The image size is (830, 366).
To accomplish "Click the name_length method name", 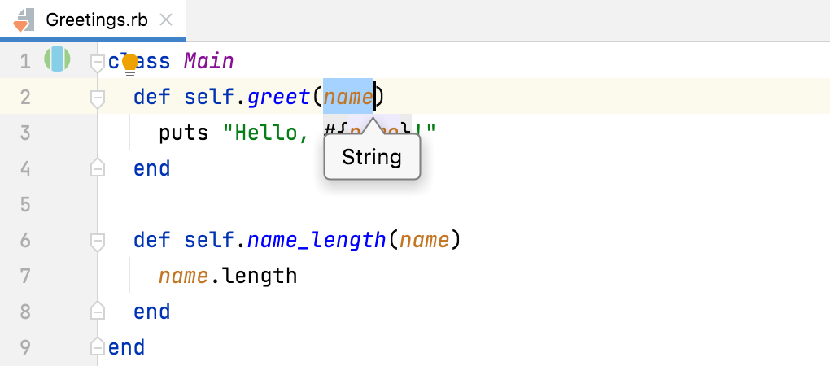I will (317, 241).
